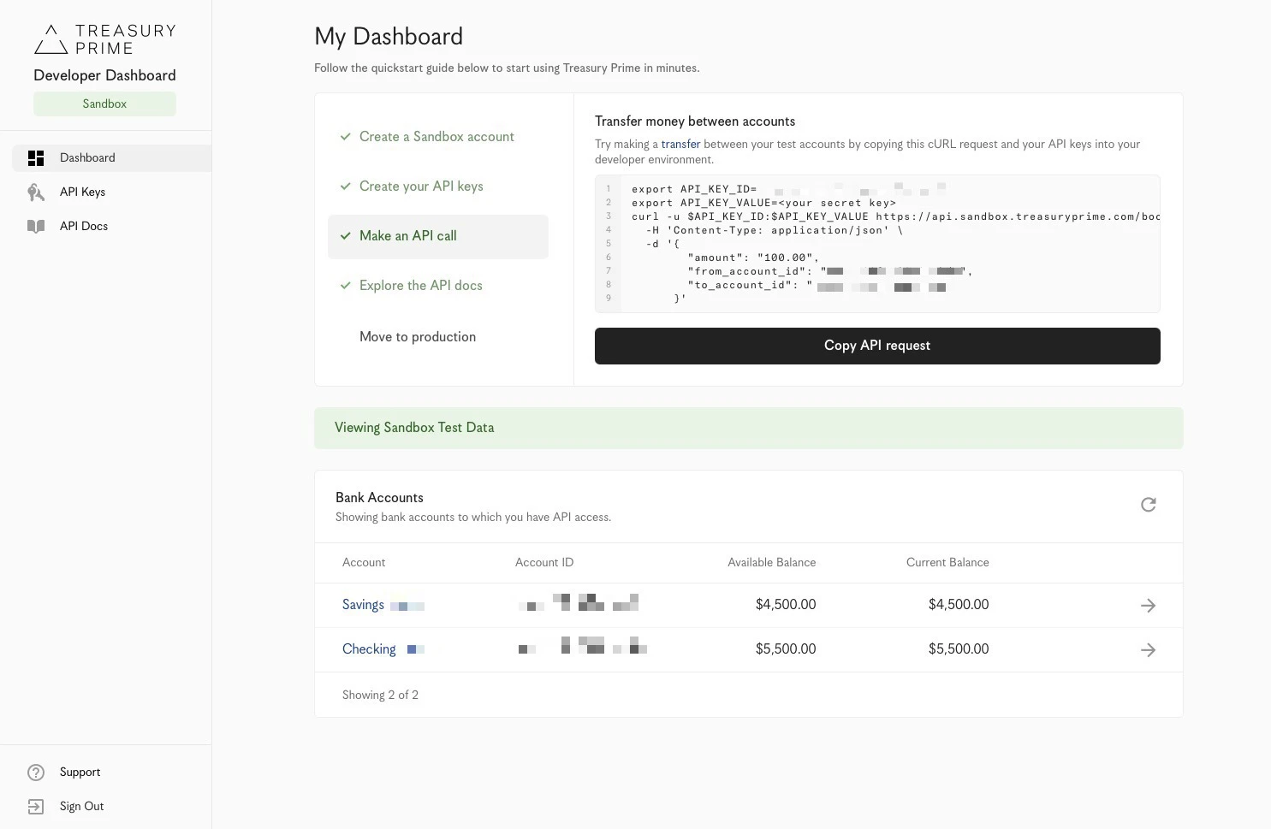
Task: Click the API Keys key icon
Action: tap(36, 192)
